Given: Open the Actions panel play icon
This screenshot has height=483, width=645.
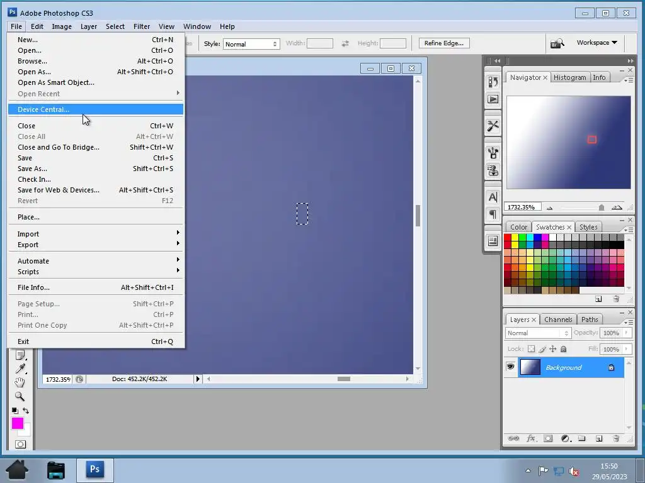Looking at the screenshot, I should pyautogui.click(x=493, y=99).
